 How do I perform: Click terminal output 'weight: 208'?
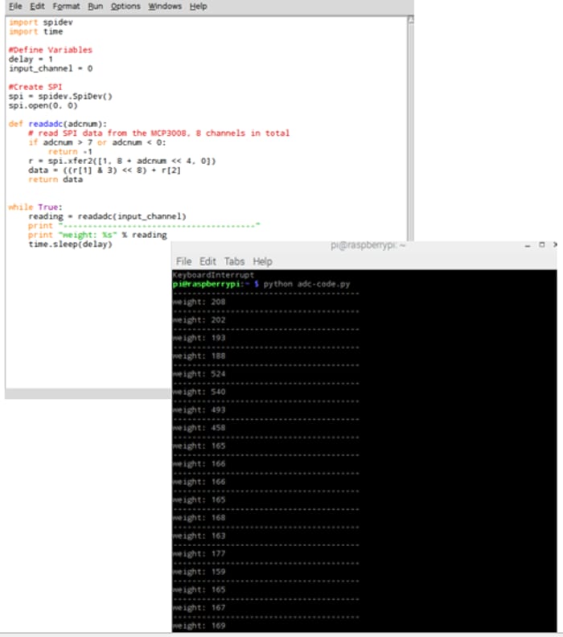point(199,302)
